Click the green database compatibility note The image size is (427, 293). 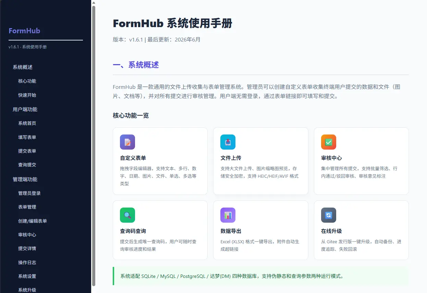[x=261, y=276]
